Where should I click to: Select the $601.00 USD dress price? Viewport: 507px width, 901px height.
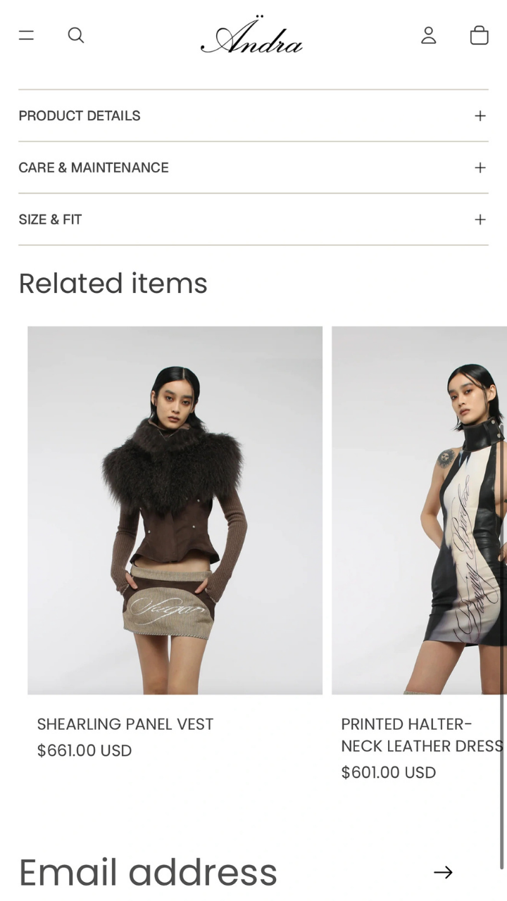click(389, 773)
